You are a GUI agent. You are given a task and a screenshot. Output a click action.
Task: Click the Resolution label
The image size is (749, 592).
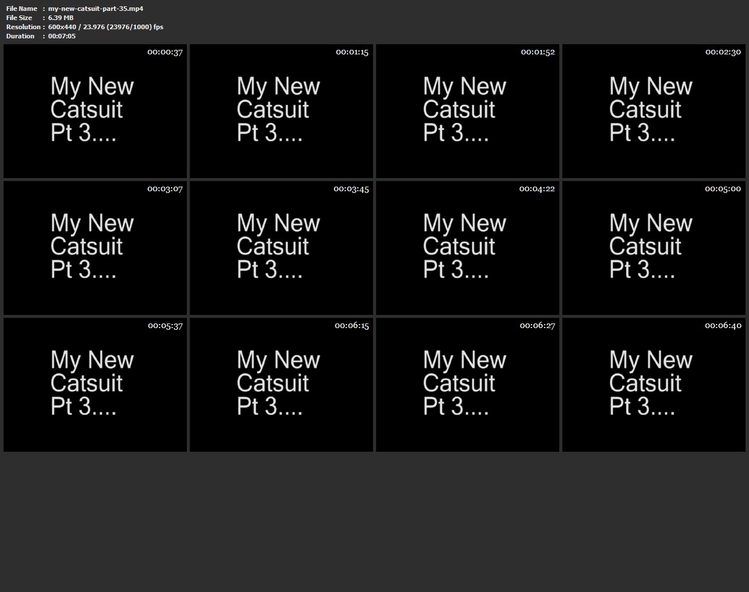point(23,27)
